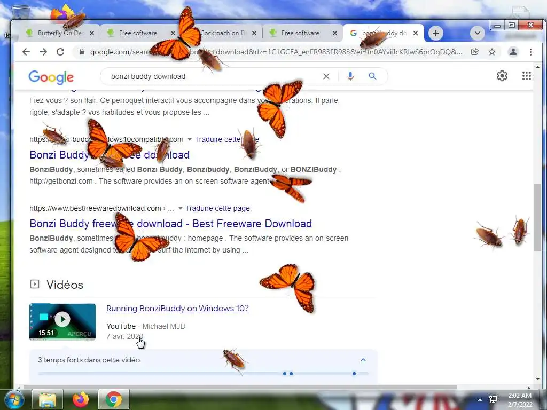Click the address bar URL

point(276,52)
